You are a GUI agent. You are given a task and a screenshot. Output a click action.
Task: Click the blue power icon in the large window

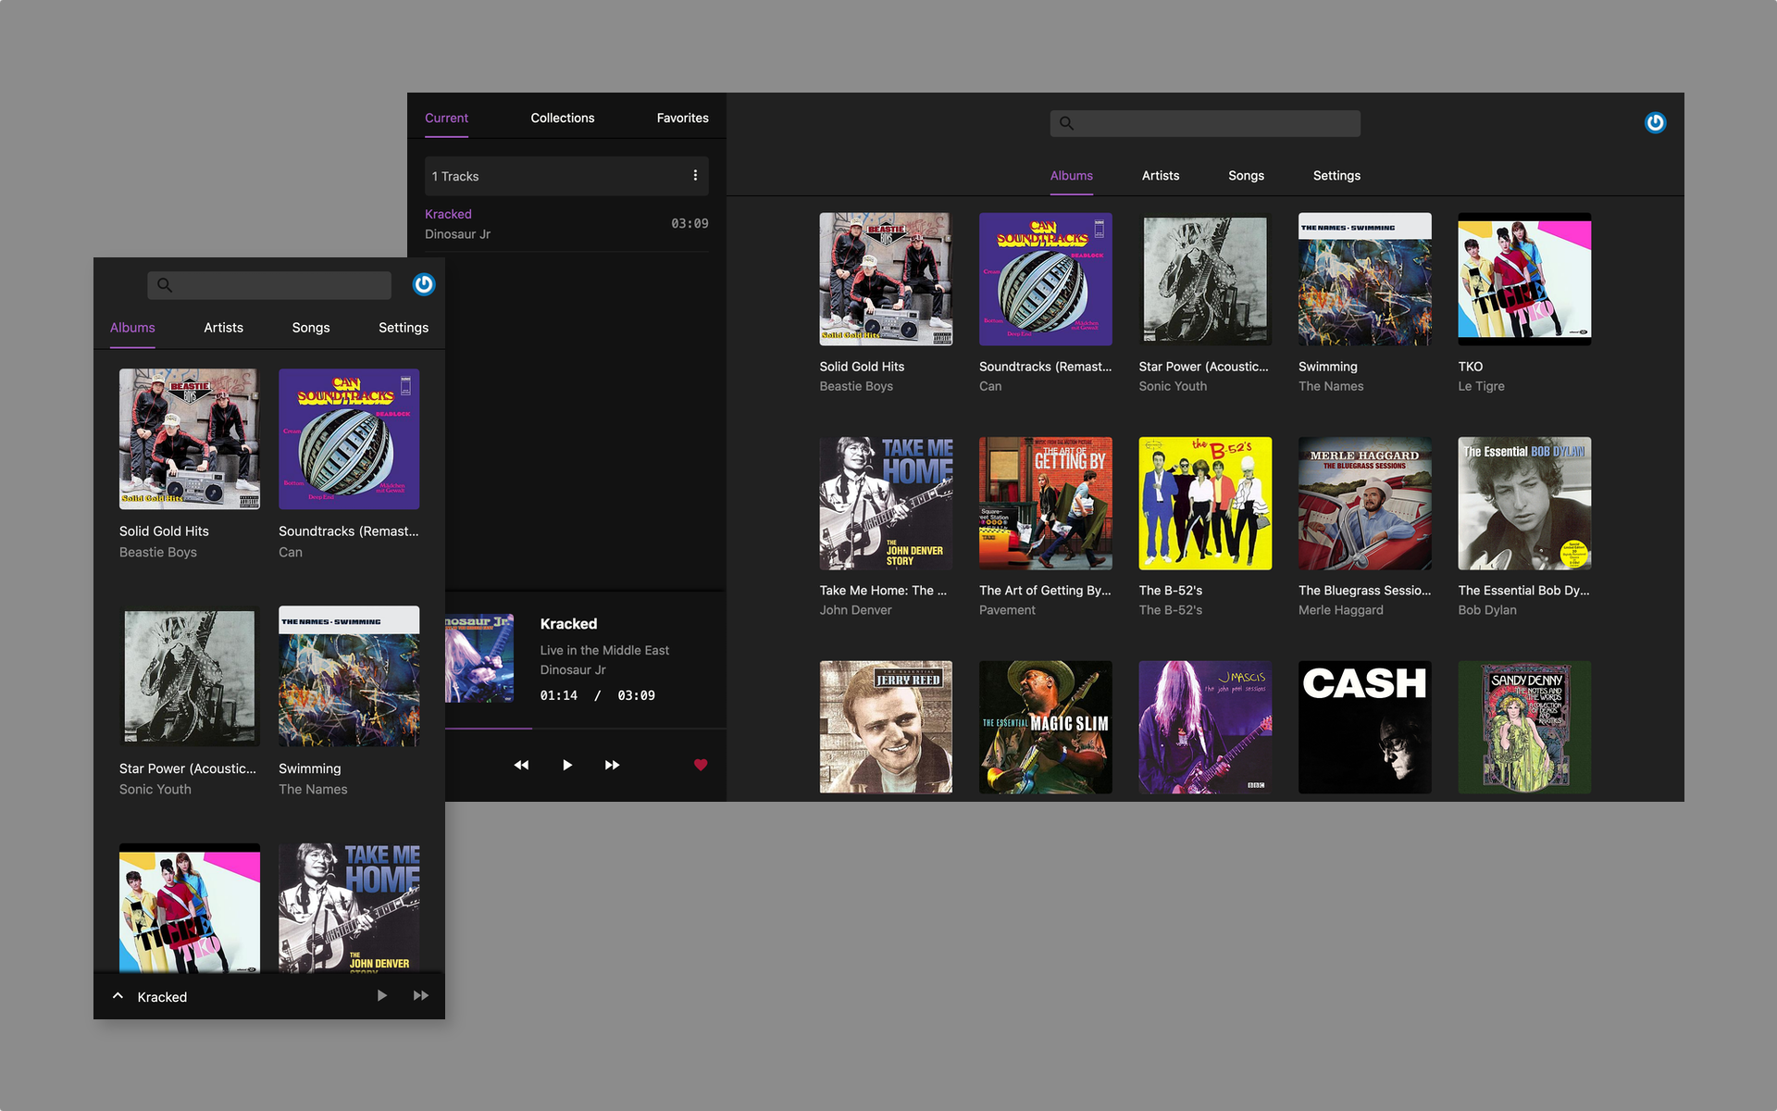[1655, 122]
